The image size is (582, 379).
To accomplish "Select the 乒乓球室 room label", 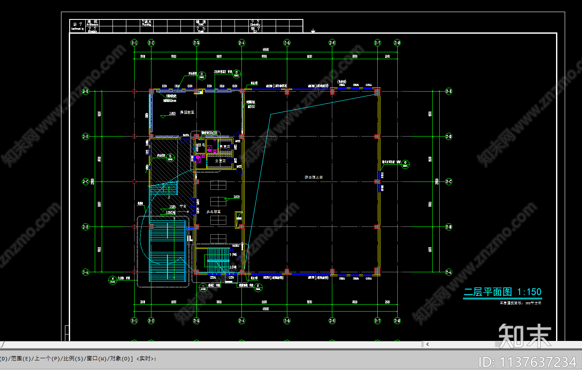I will [x=213, y=212].
